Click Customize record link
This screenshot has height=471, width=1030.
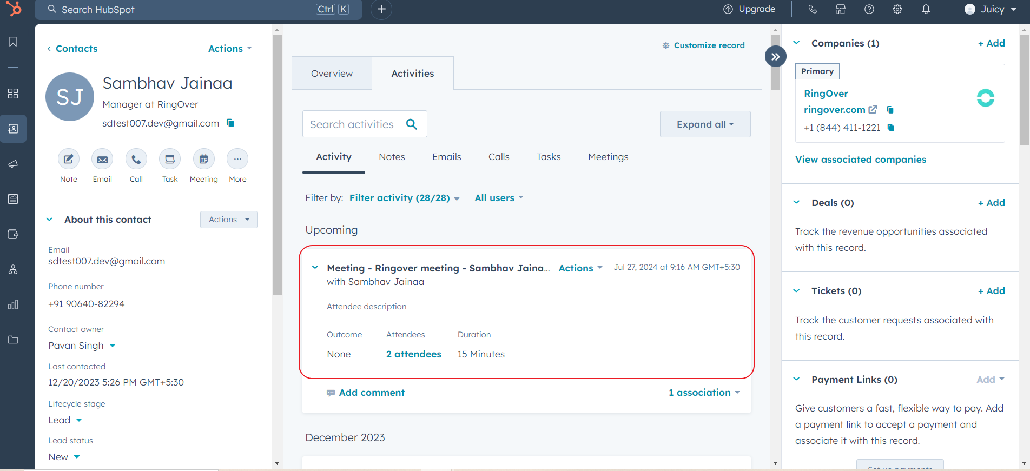pos(704,45)
